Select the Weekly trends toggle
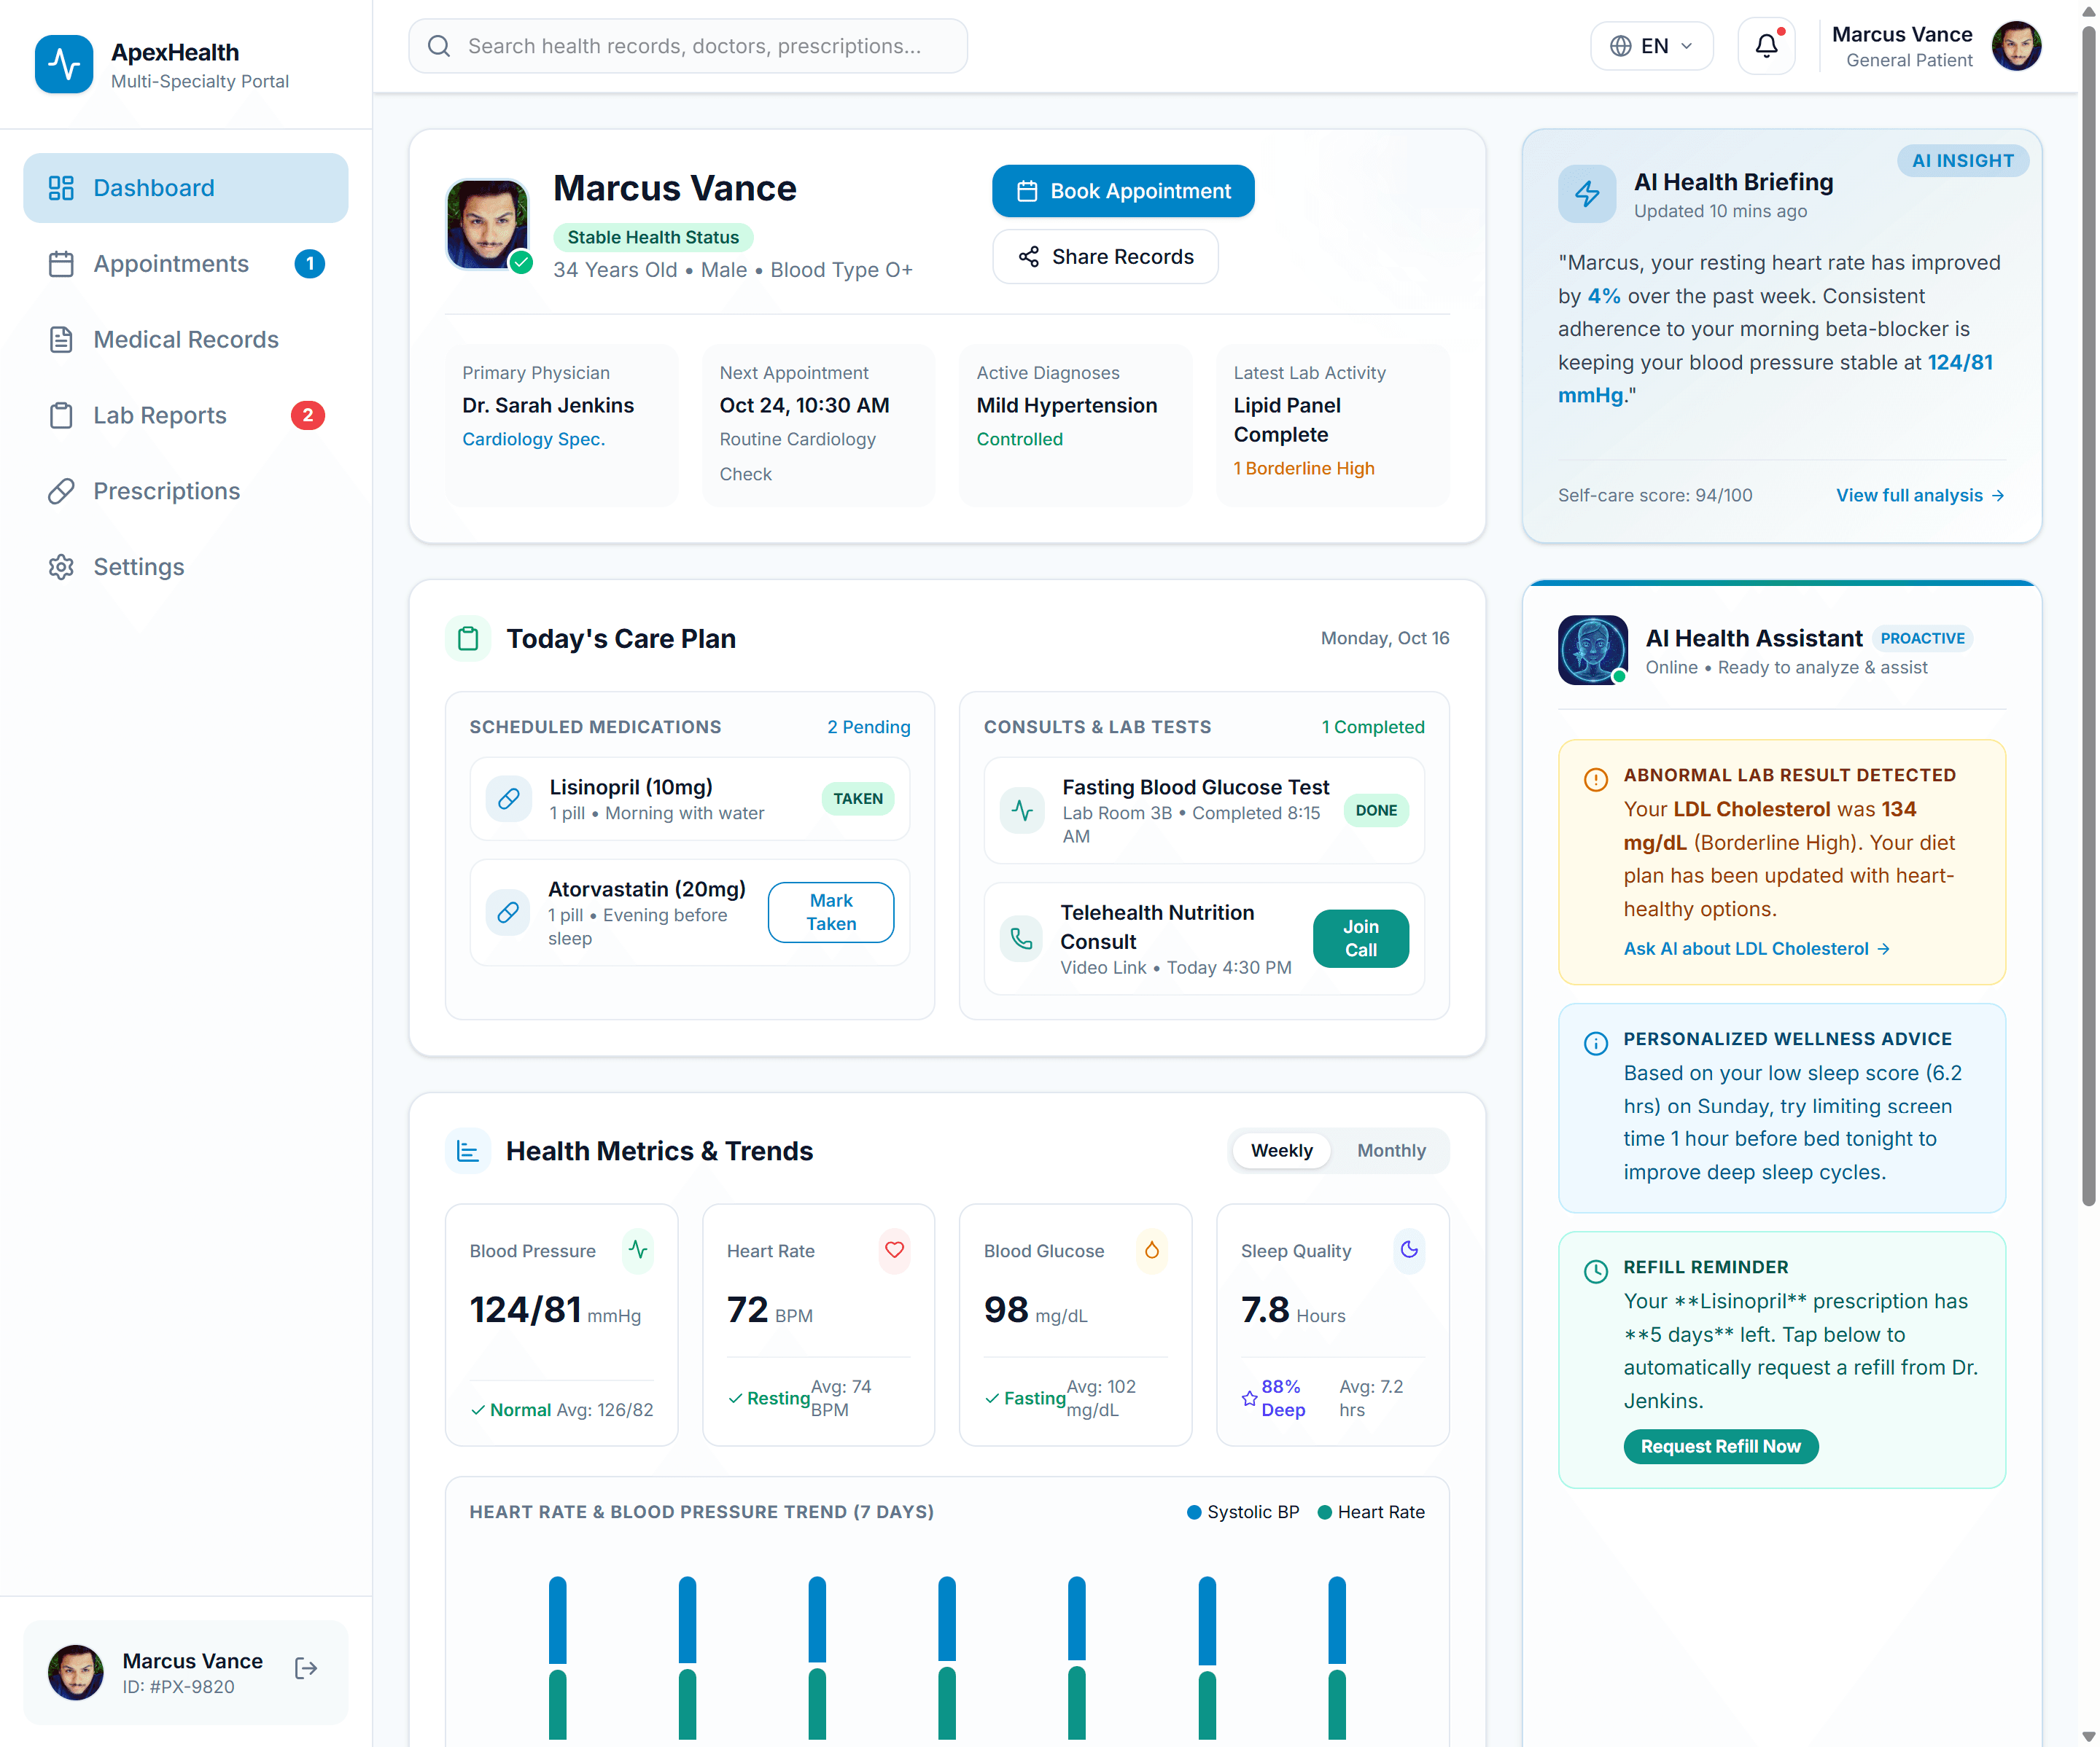This screenshot has width=2100, height=1747. pyautogui.click(x=1281, y=1150)
